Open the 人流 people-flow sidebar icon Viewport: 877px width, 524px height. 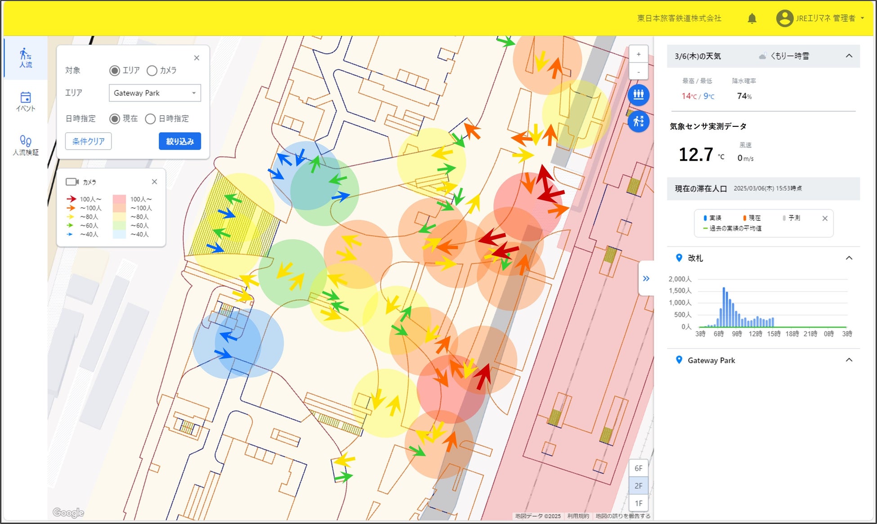coord(26,58)
